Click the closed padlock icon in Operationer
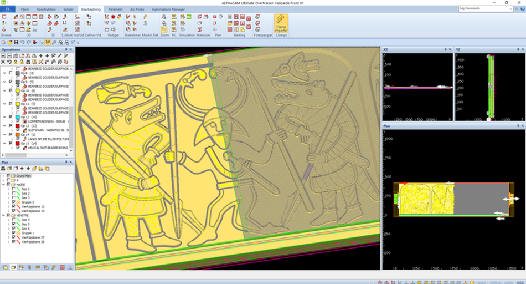Image resolution: width=526 pixels, height=284 pixels. click(x=16, y=62)
